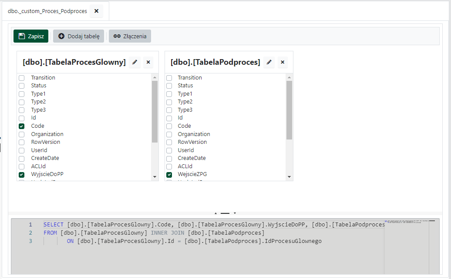Click Dodaj tabelę to add a table
451x279 pixels.
(78, 36)
